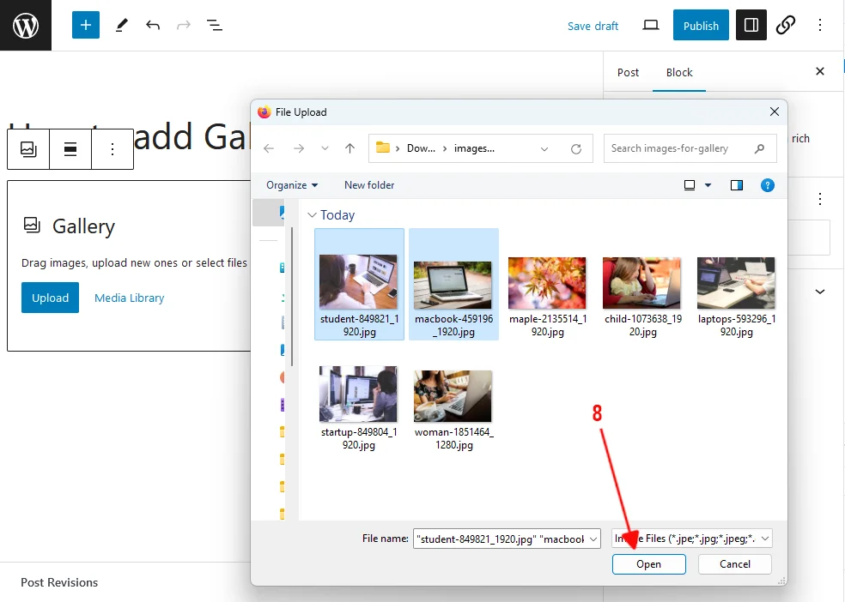Toggle the preview pane in file dialog
The width and height of the screenshot is (845, 602).
pyautogui.click(x=736, y=185)
